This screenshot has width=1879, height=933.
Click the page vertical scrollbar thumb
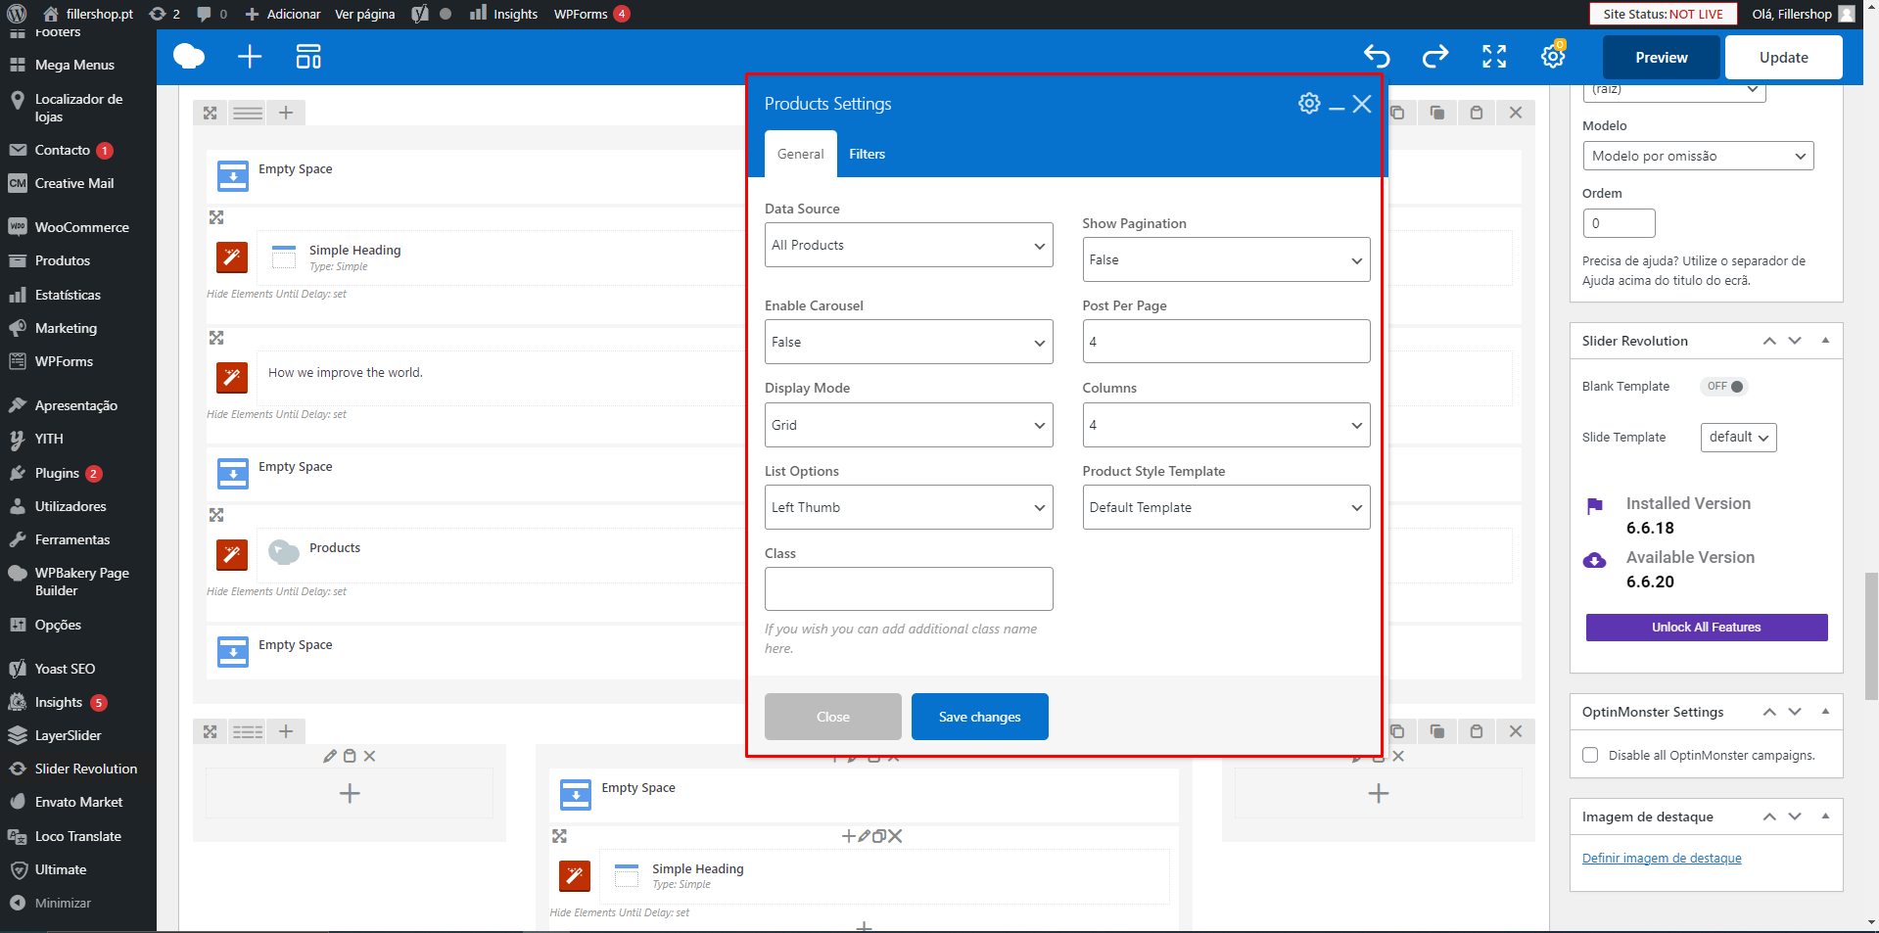coord(1871,636)
